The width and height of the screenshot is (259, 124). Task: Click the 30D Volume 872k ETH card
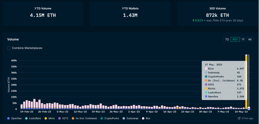[217, 14]
